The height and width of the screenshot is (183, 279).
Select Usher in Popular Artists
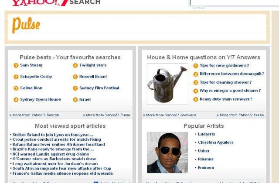[x=204, y=151]
